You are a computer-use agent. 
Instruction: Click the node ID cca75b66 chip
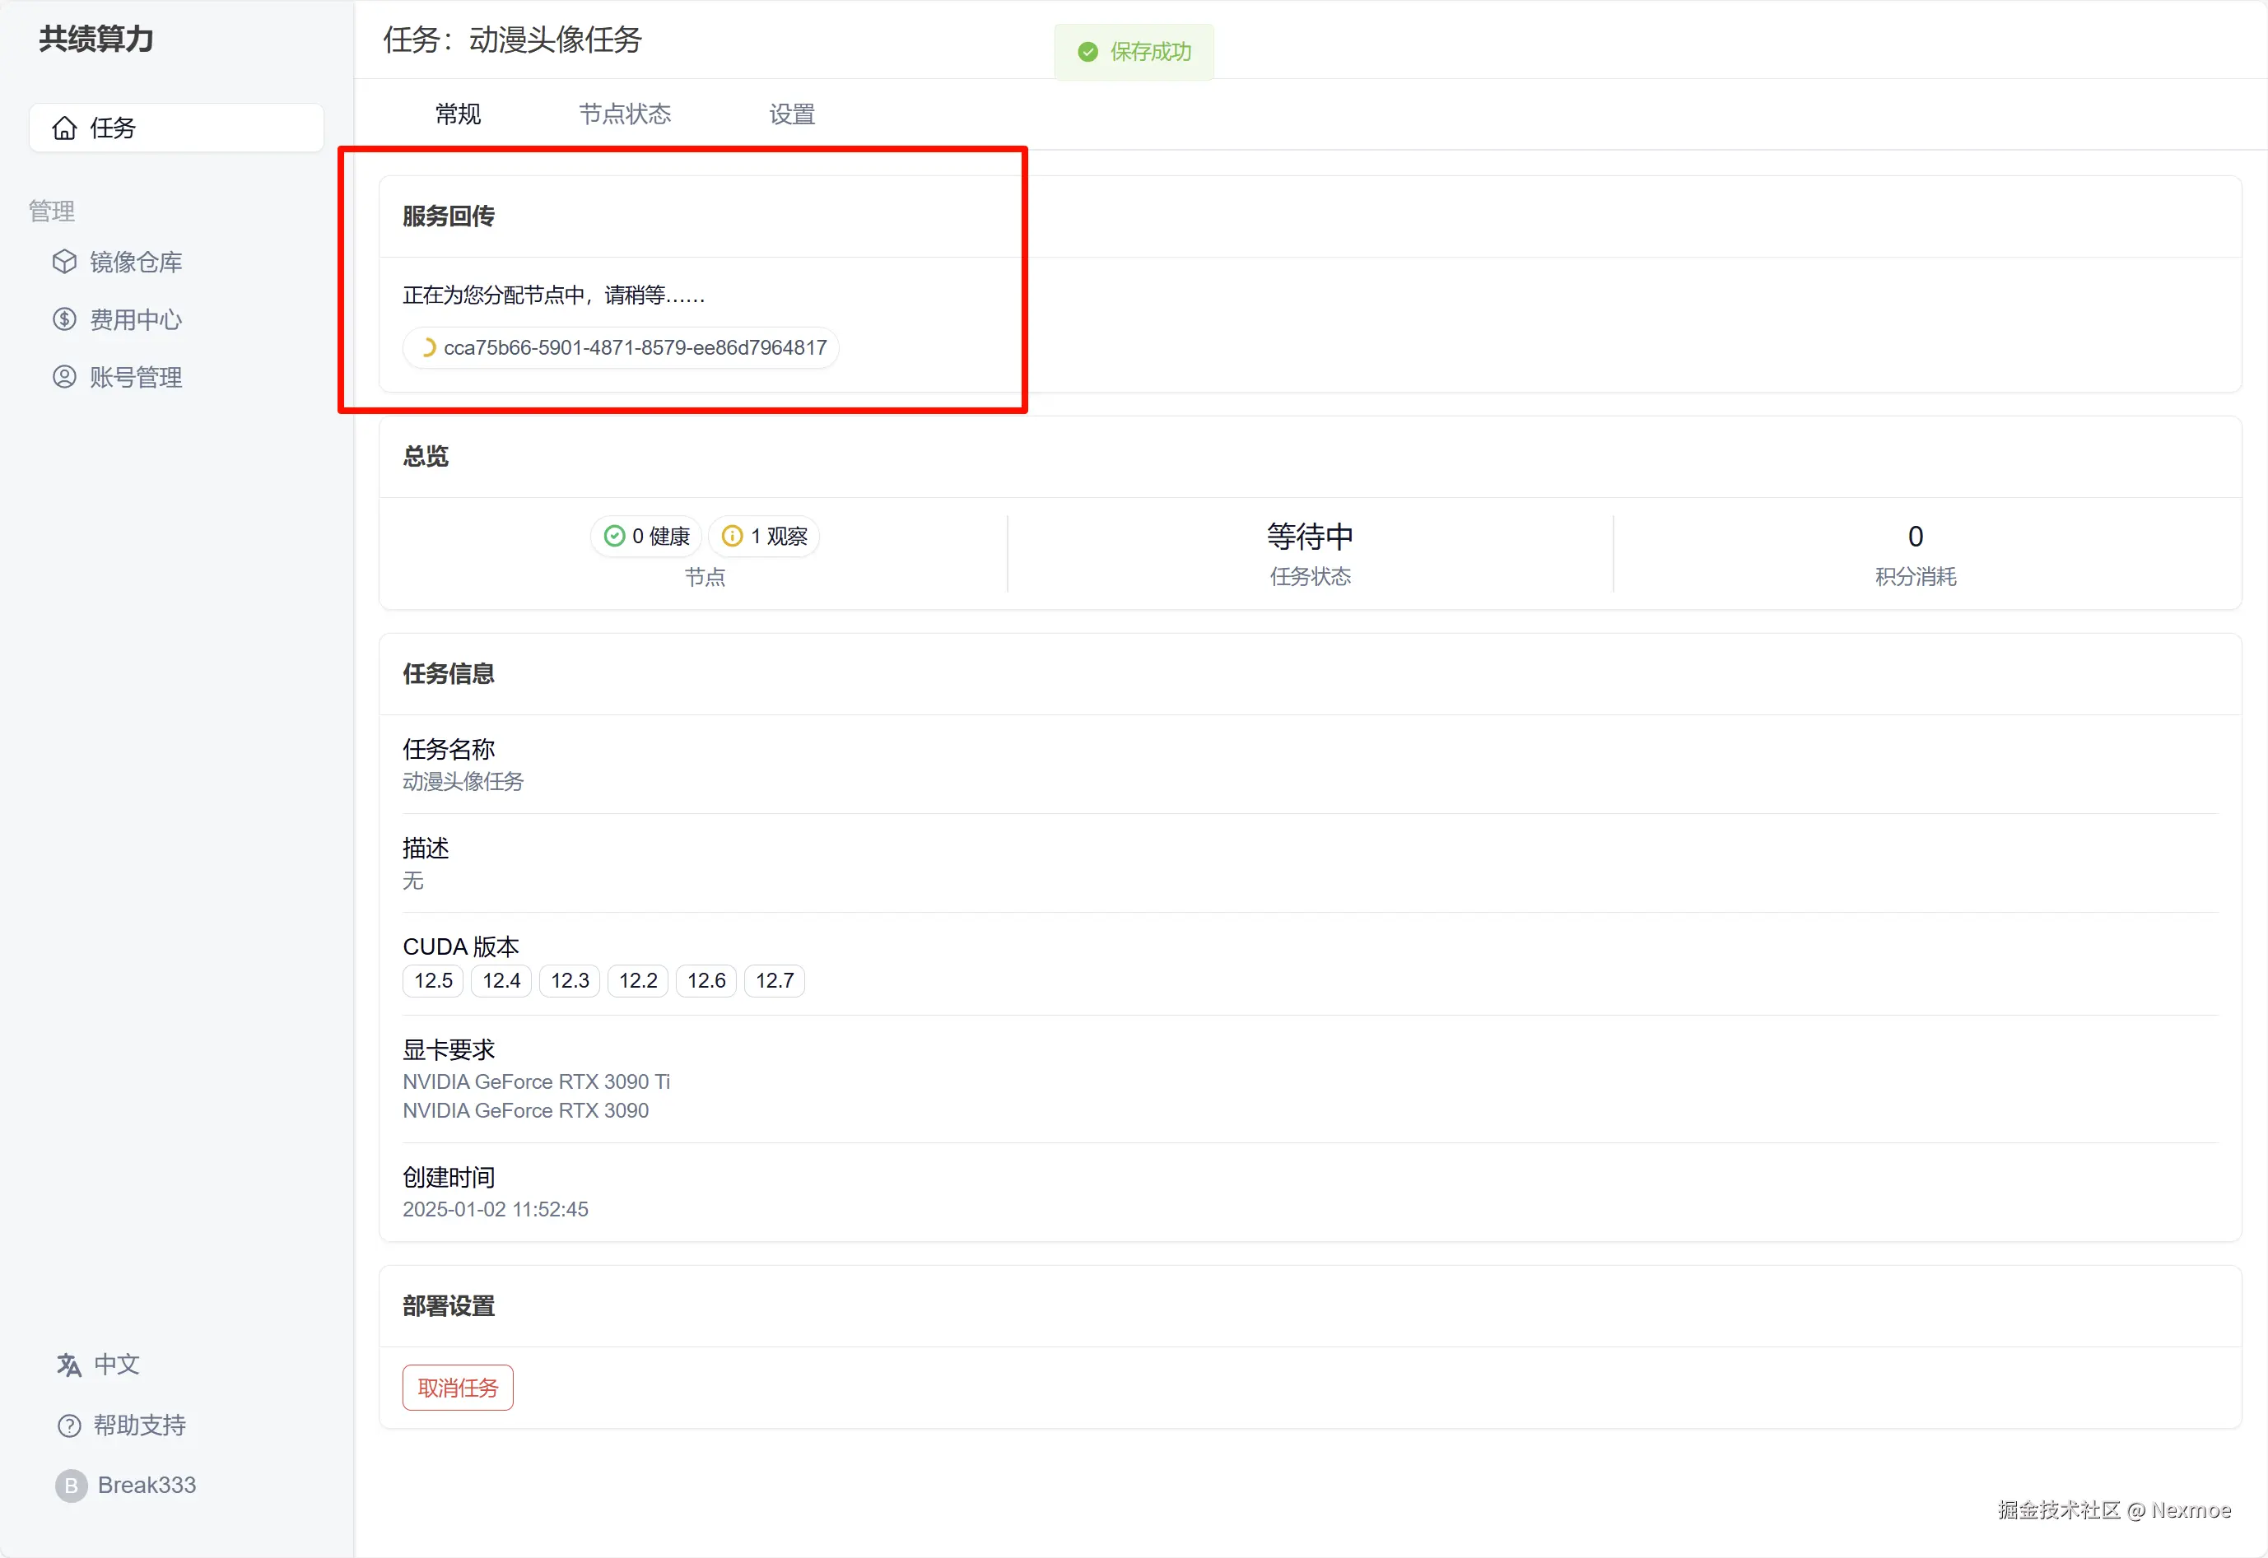pyautogui.click(x=634, y=347)
